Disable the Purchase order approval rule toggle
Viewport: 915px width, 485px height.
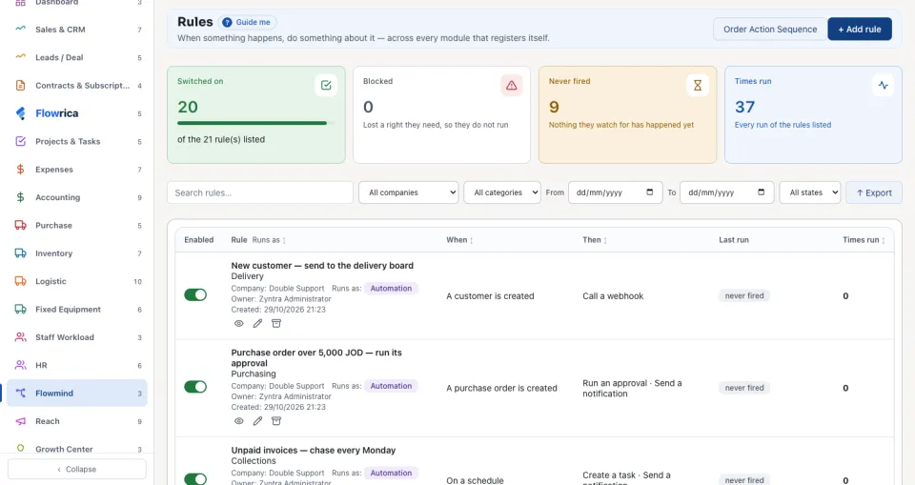click(x=195, y=386)
